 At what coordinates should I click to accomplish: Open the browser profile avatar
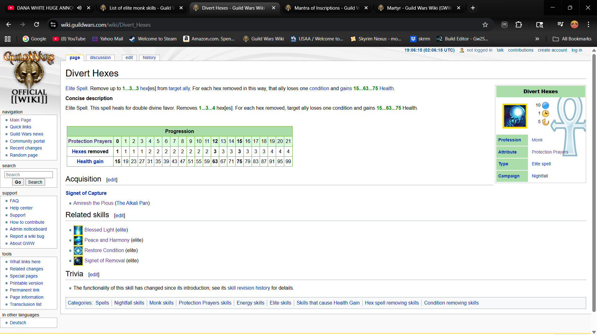click(574, 25)
